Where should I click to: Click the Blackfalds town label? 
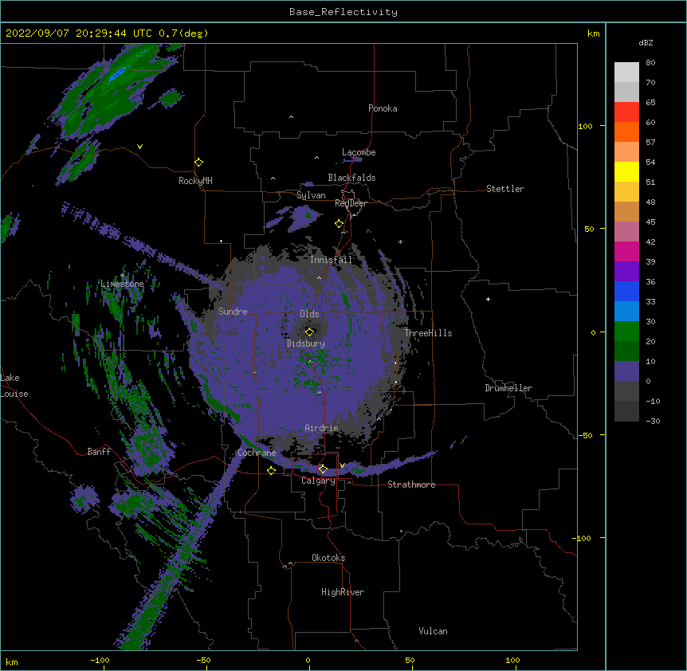pyautogui.click(x=351, y=178)
